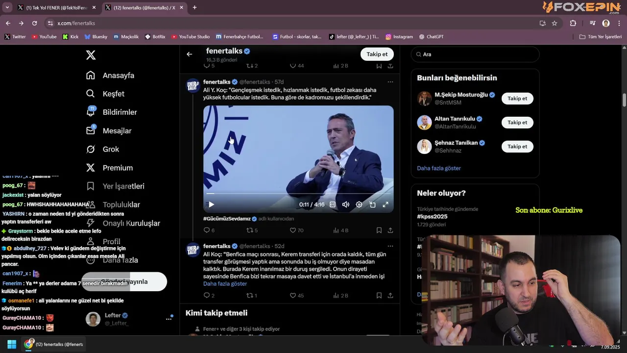627x353 pixels.
Task: Share the Benfica tweet
Action: 390,296
